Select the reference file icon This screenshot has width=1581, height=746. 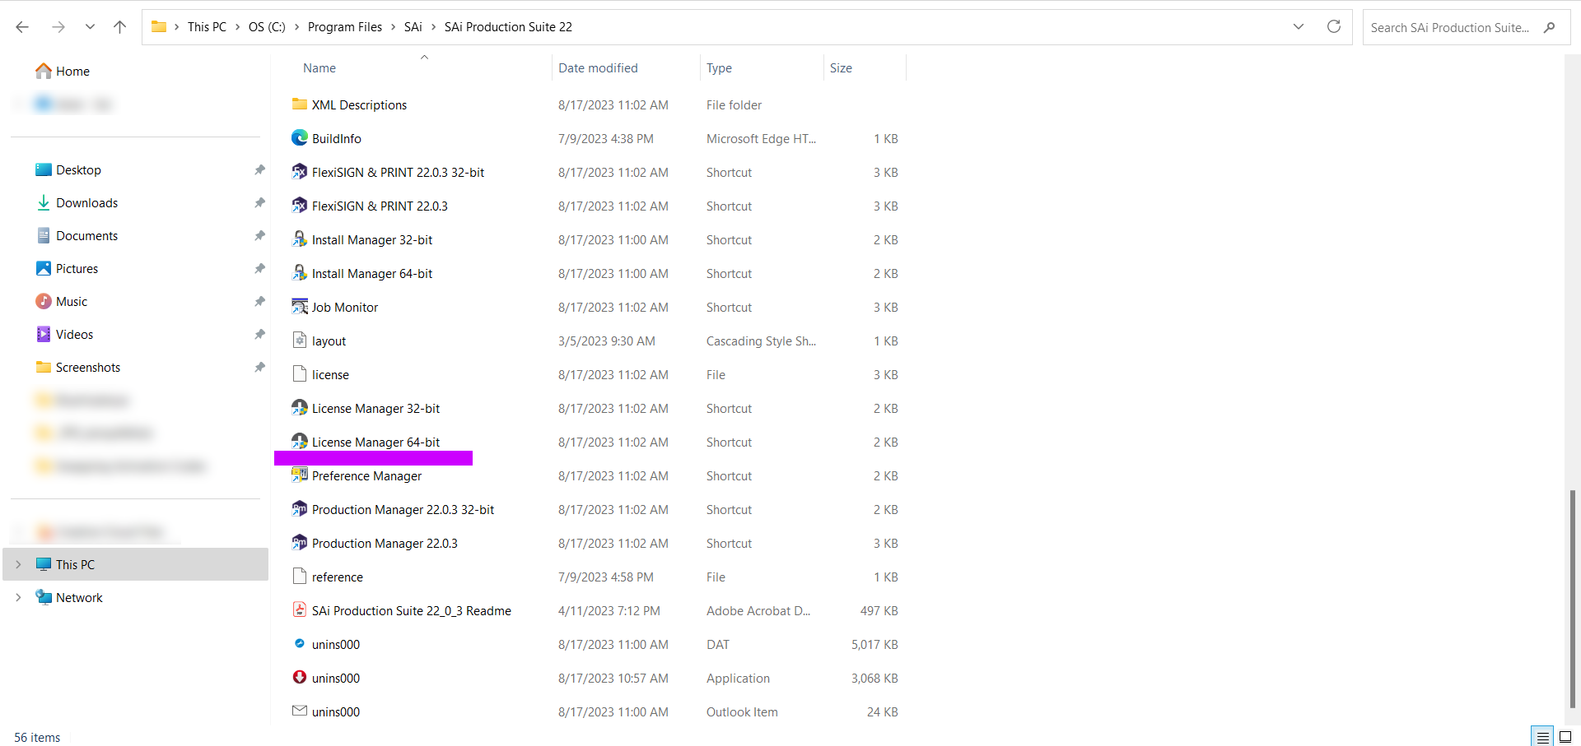[300, 577]
